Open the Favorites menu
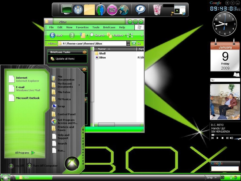This screenshot has width=241, height=181. [82, 27]
